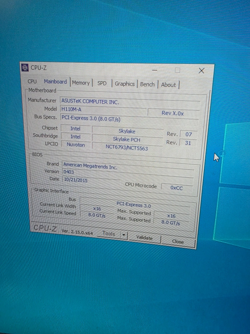Viewport: 250px width, 334px height.
Task: Click the southbridge value Skylake PCH
Action: click(x=127, y=140)
